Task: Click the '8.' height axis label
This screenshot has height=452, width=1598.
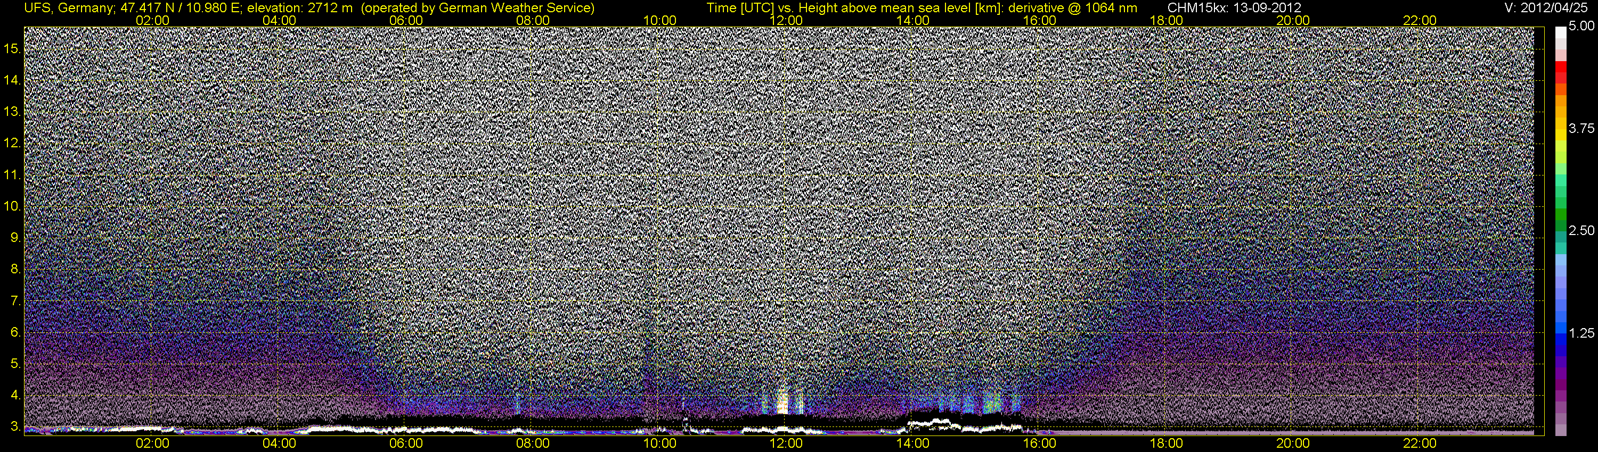Action: pos(15,270)
